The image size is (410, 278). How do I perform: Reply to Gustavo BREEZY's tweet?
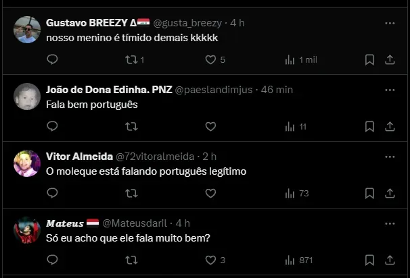(52, 60)
